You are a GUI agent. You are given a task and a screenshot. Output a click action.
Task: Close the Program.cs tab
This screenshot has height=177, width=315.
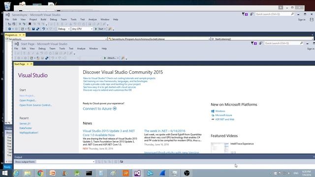(24, 35)
